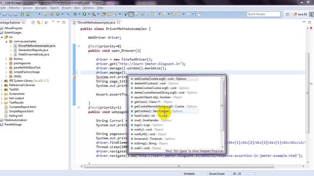Expand the Utility package
Screen dimensions: 314x176
tap(6, 76)
